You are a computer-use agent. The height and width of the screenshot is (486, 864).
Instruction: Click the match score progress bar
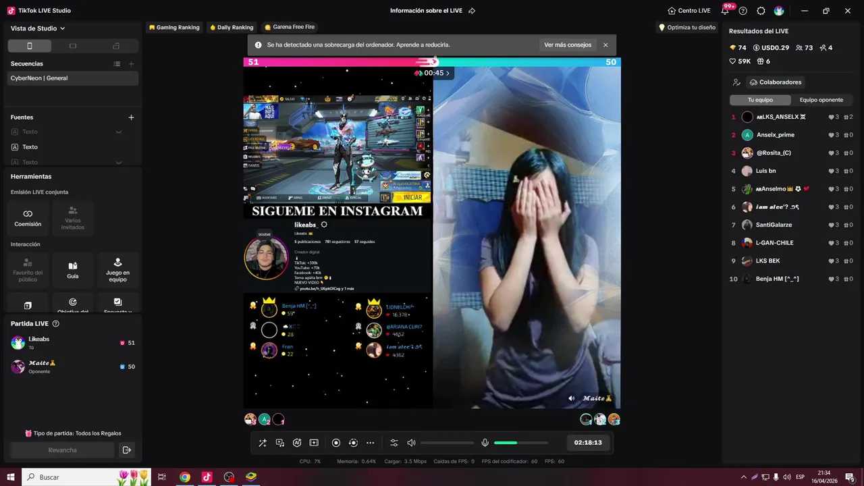click(x=432, y=62)
